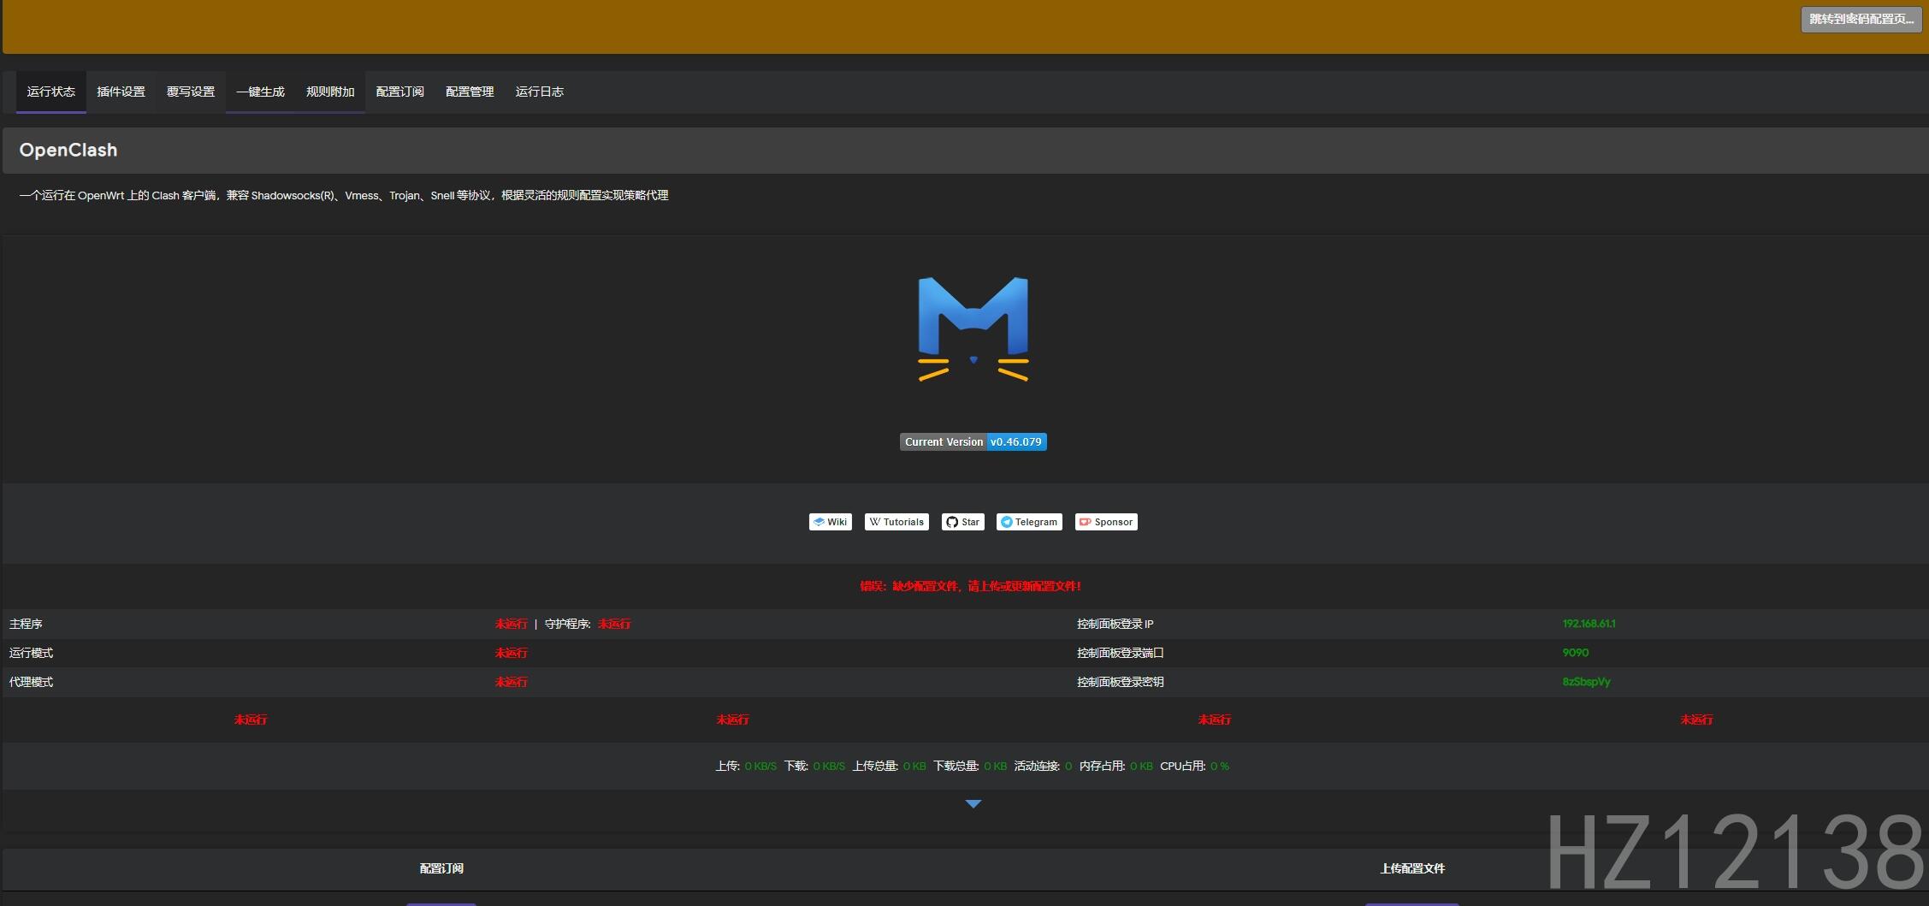Open the 配置管理 tab

(x=470, y=92)
